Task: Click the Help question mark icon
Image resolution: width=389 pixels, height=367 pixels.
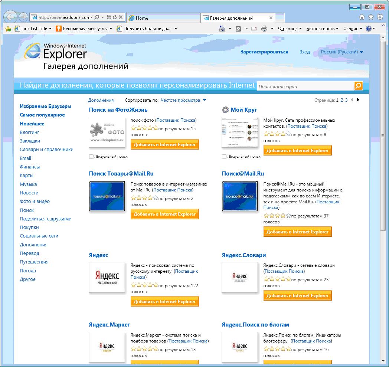Action: [x=369, y=29]
